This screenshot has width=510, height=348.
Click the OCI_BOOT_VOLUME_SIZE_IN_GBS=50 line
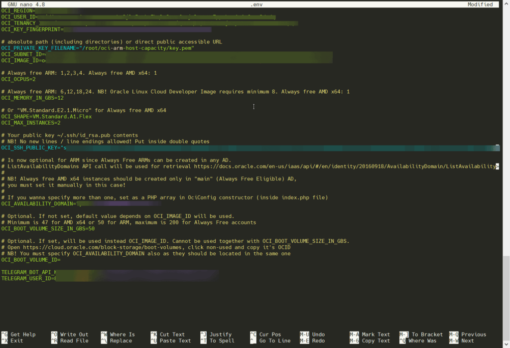[48, 229]
